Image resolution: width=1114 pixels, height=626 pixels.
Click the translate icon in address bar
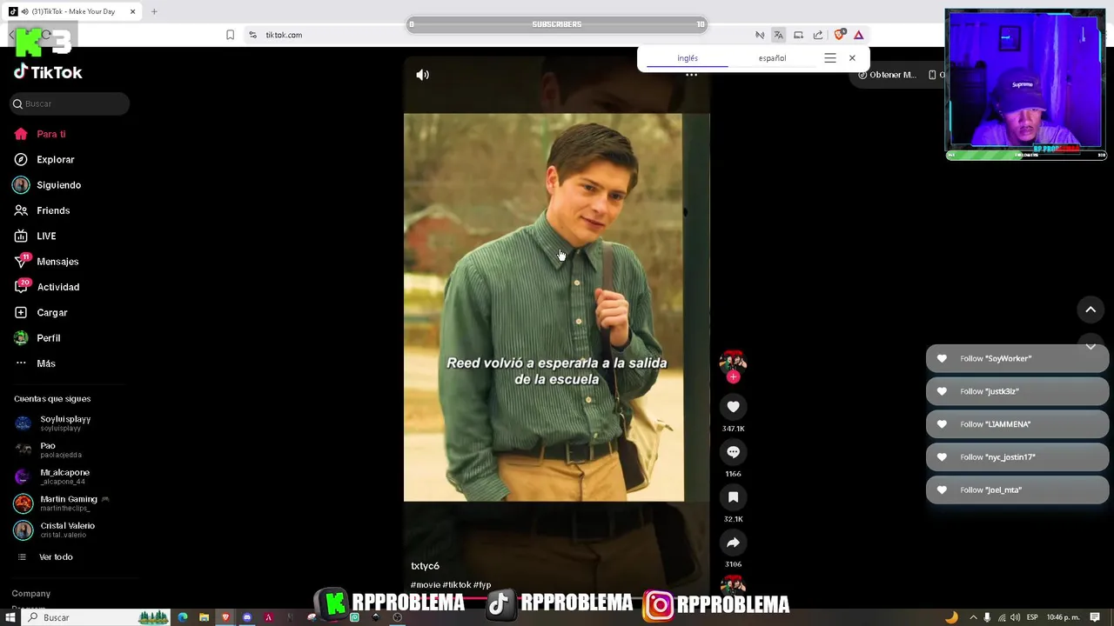(778, 35)
